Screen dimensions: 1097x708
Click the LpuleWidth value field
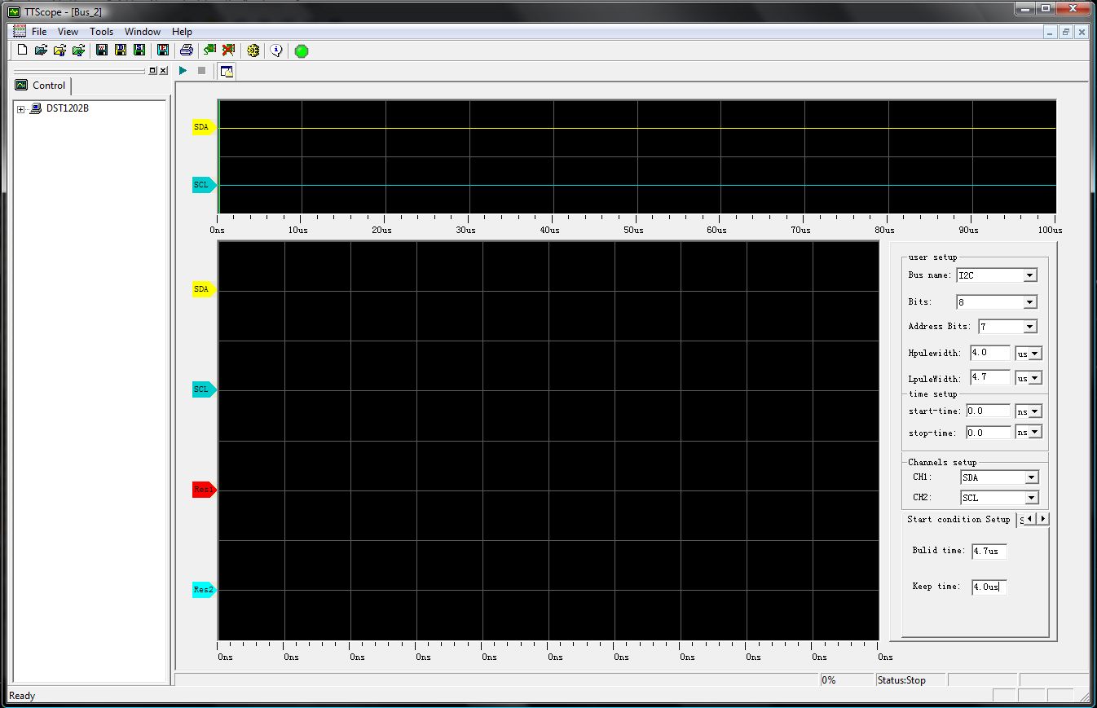990,377
